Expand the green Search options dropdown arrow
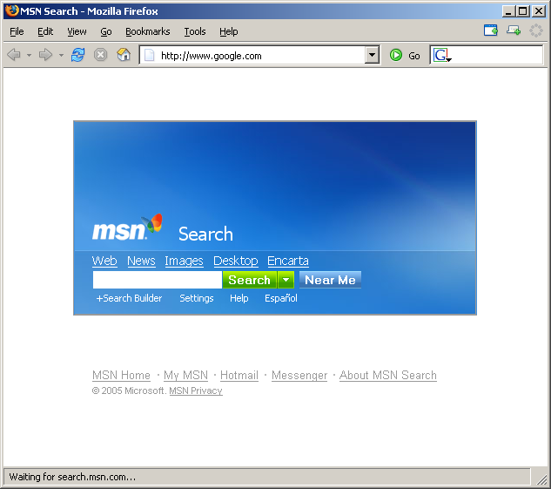The height and width of the screenshot is (489, 551). click(286, 280)
